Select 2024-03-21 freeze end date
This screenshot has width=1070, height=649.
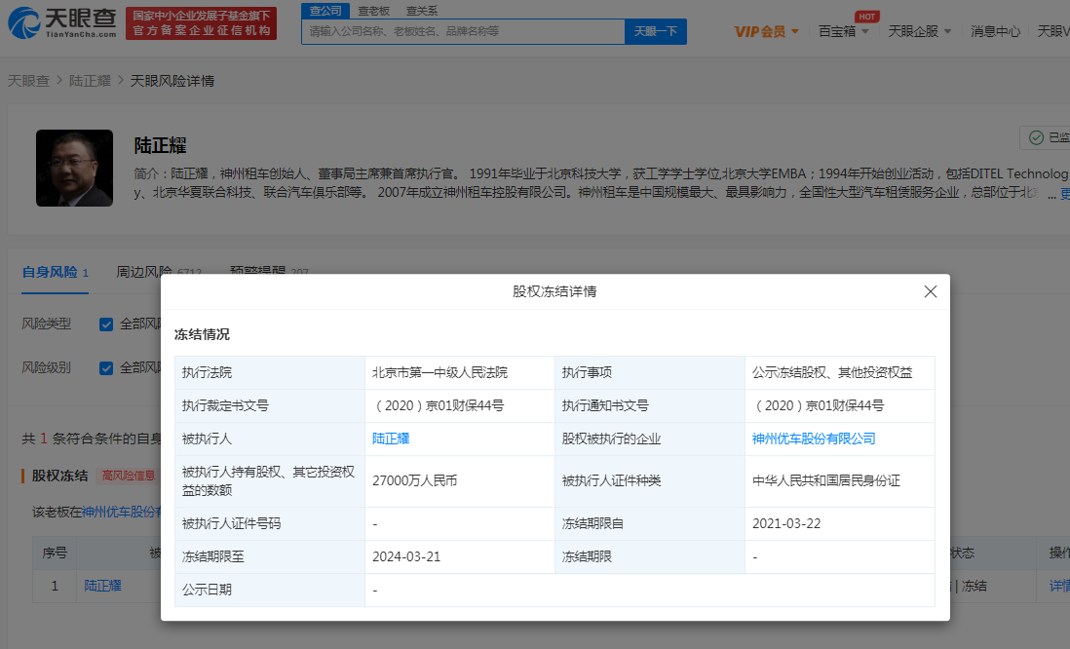coord(406,556)
